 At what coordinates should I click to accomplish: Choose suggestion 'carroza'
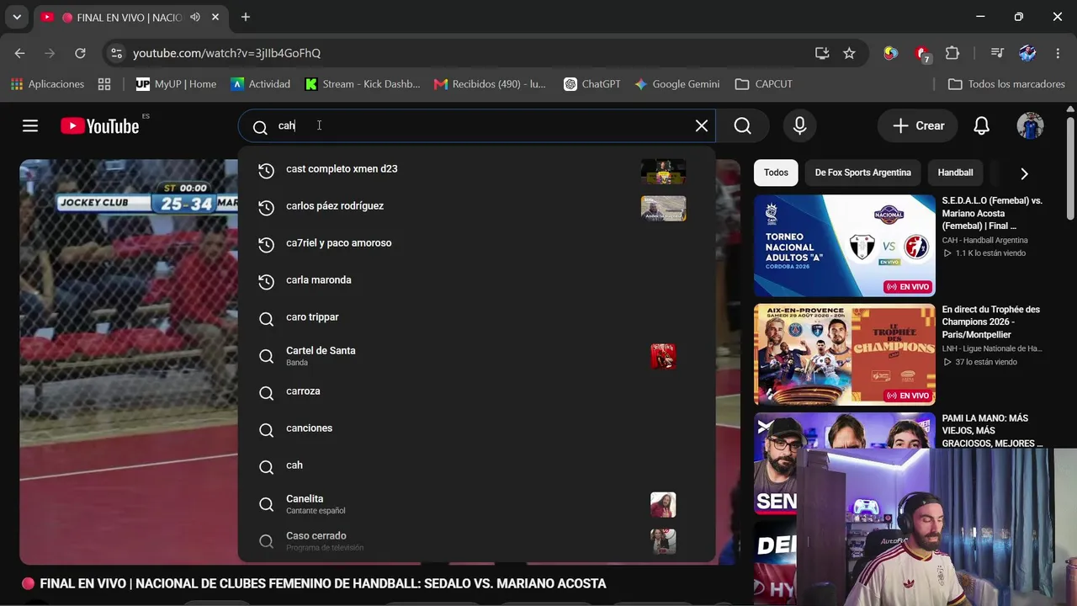click(476, 391)
